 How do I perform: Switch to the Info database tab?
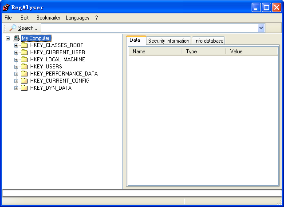click(x=209, y=41)
